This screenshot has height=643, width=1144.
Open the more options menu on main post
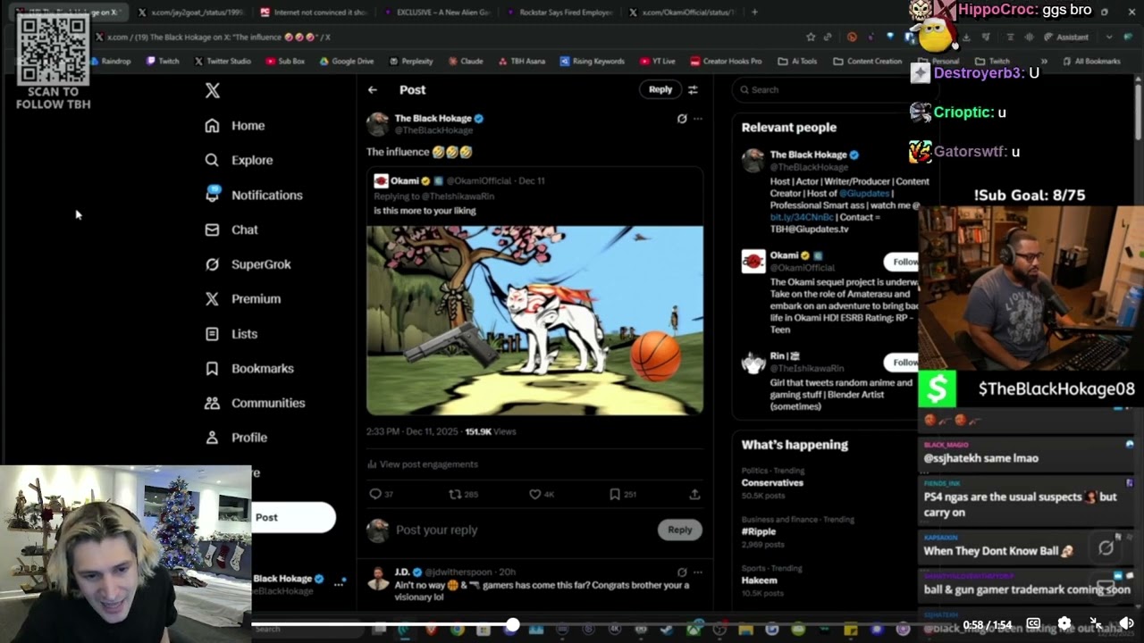click(x=698, y=119)
